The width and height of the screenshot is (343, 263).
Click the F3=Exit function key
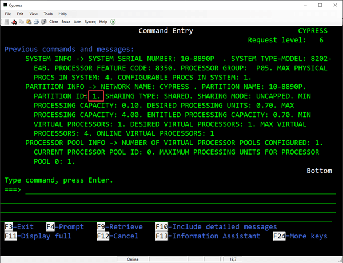[19, 226]
